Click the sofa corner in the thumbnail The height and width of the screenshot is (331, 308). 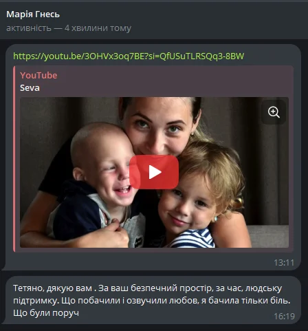[x=269, y=236]
